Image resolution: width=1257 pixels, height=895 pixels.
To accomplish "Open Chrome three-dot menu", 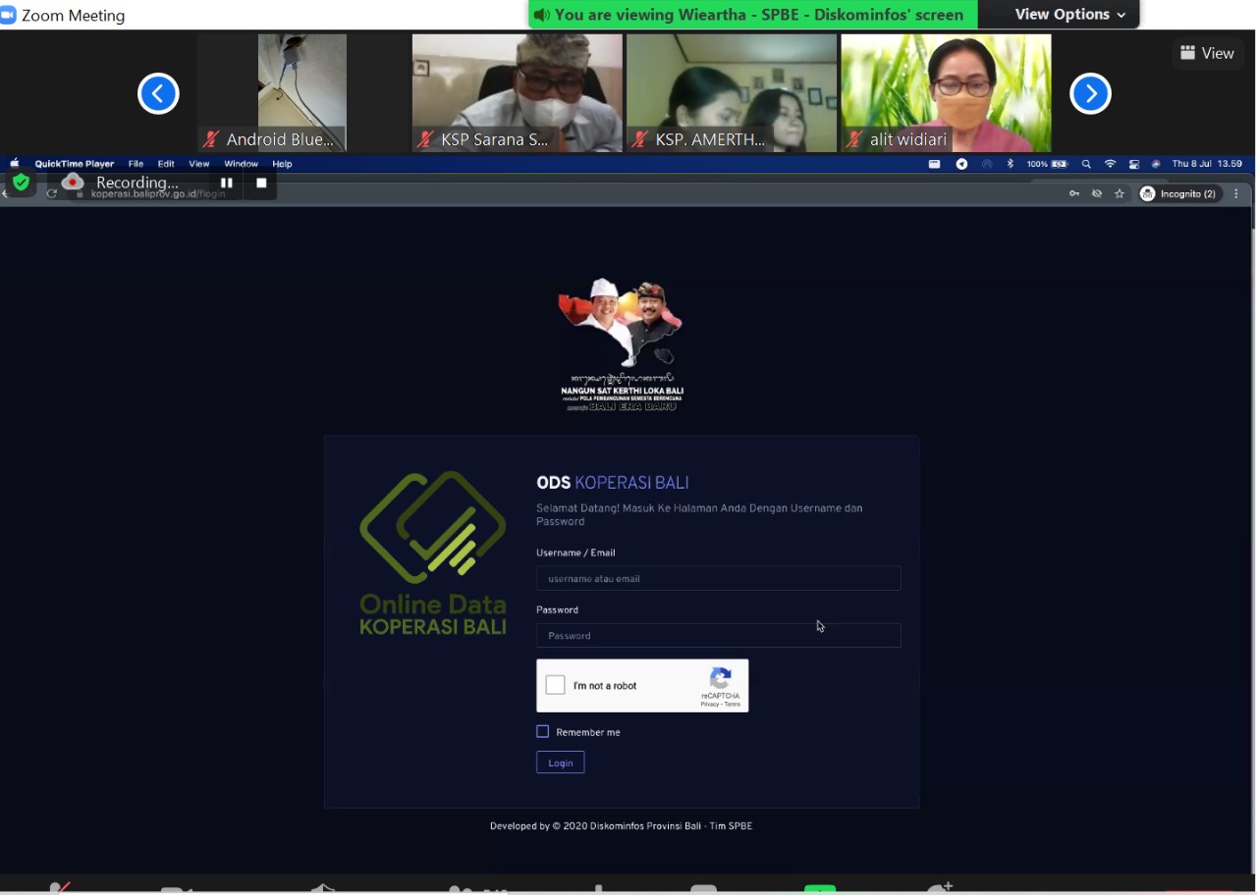I will (x=1236, y=194).
